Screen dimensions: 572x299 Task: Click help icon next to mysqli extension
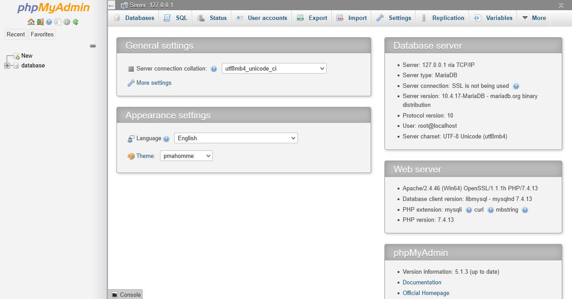tap(468, 210)
